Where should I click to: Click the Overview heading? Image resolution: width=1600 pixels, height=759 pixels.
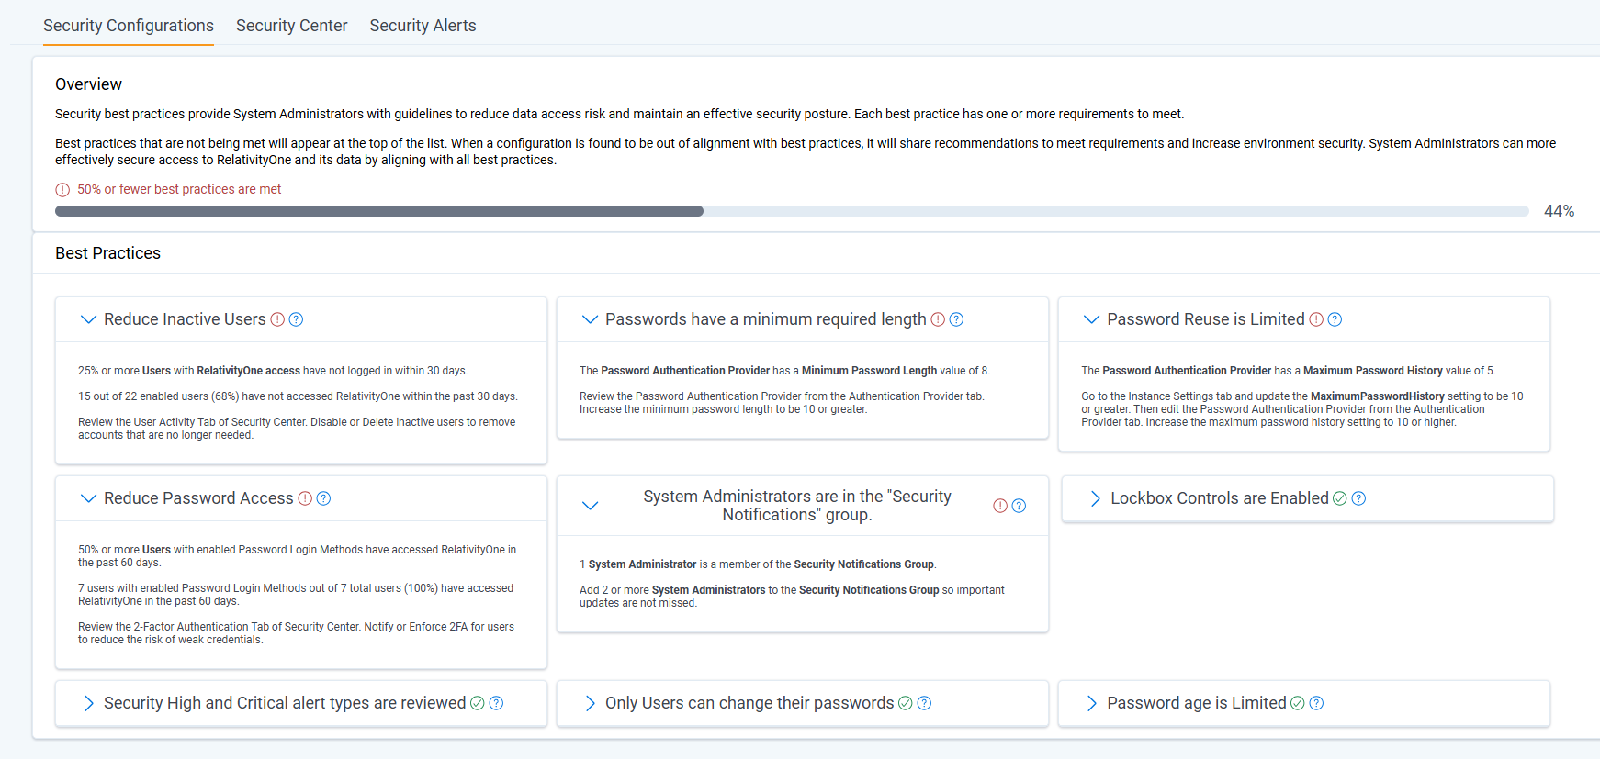tap(88, 84)
